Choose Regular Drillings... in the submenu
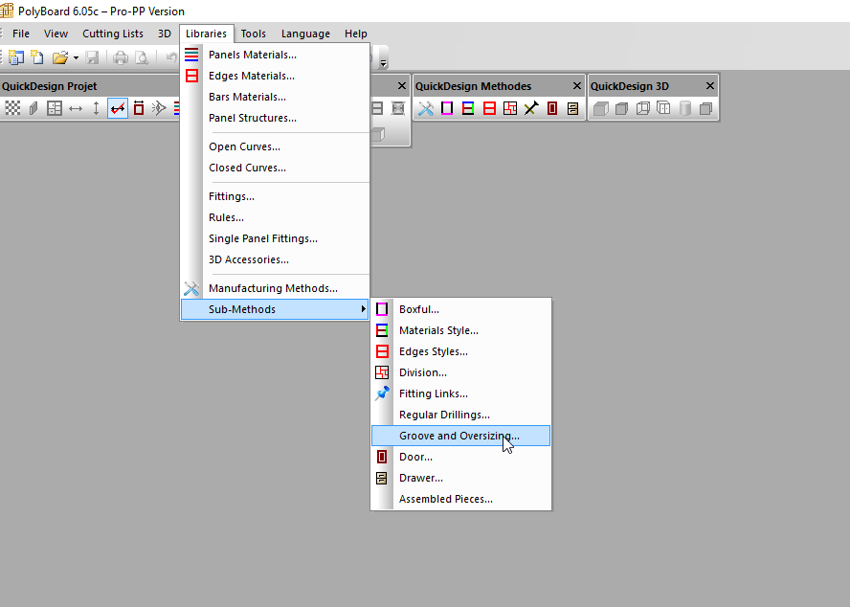 pos(460,416)
